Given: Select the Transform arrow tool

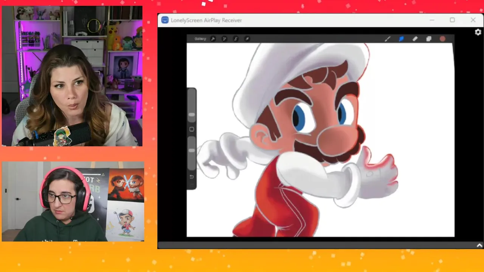Looking at the screenshot, I should pos(247,39).
